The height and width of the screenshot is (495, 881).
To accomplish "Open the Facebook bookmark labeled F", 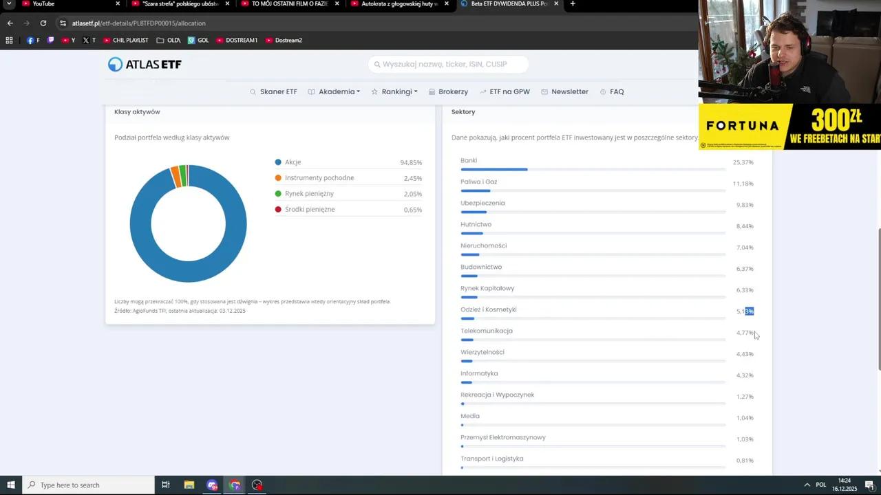I will point(33,40).
